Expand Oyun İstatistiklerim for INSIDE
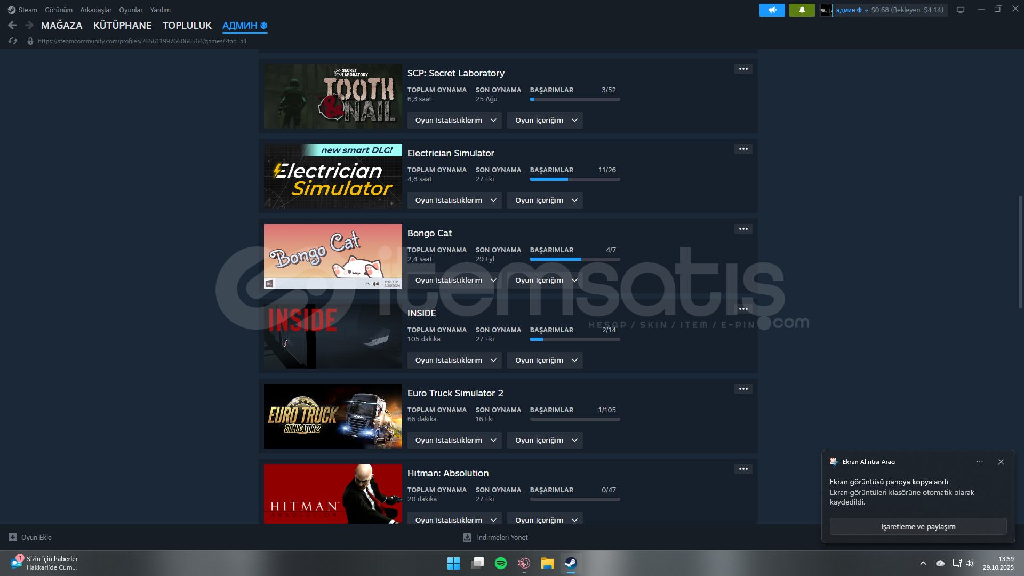 tap(454, 361)
